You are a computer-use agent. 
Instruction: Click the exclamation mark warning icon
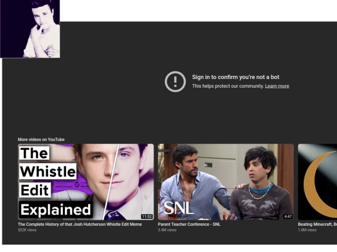click(175, 82)
